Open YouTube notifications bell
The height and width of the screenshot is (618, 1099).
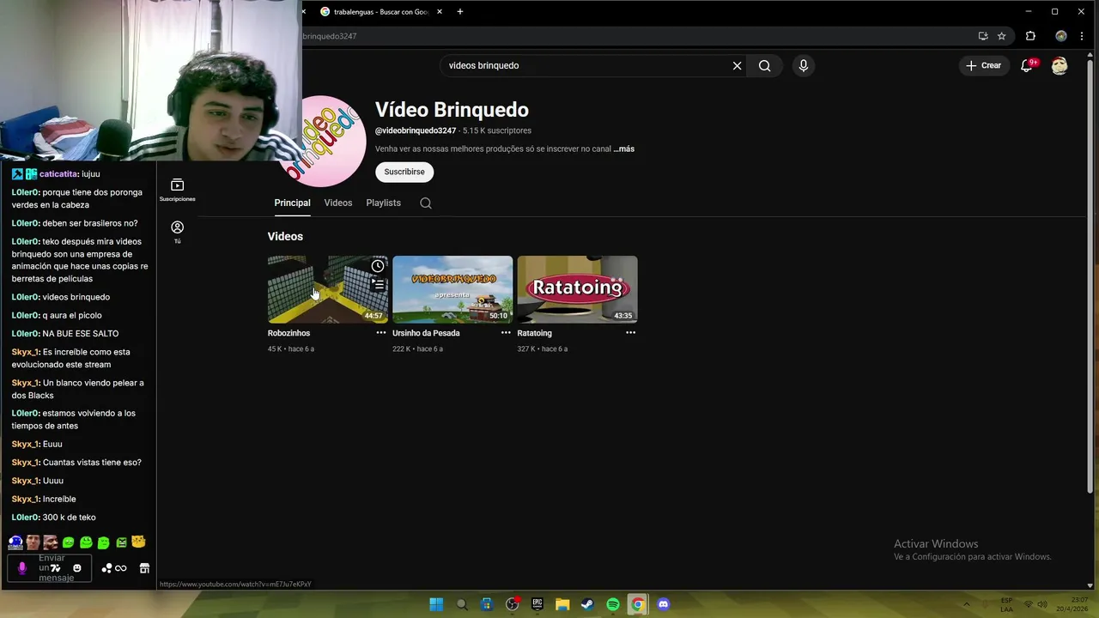point(1027,65)
